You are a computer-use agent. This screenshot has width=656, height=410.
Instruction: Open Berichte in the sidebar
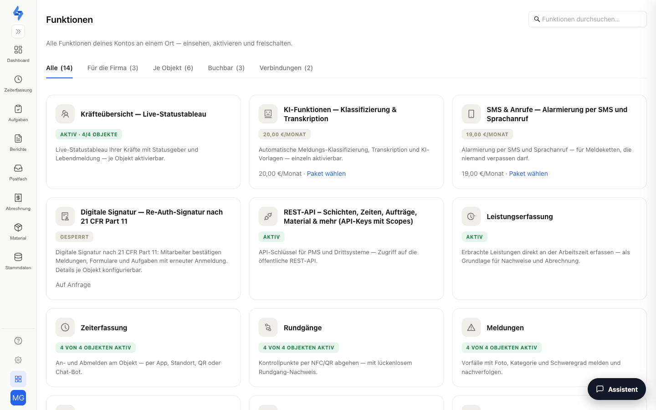[18, 143]
